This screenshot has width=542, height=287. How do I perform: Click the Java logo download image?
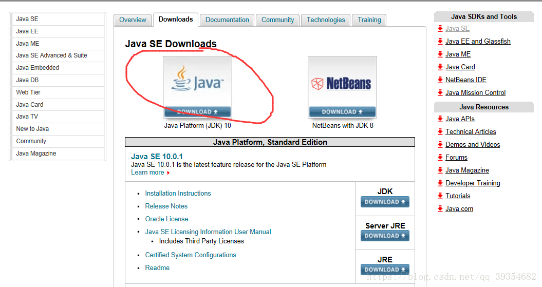pyautogui.click(x=197, y=87)
